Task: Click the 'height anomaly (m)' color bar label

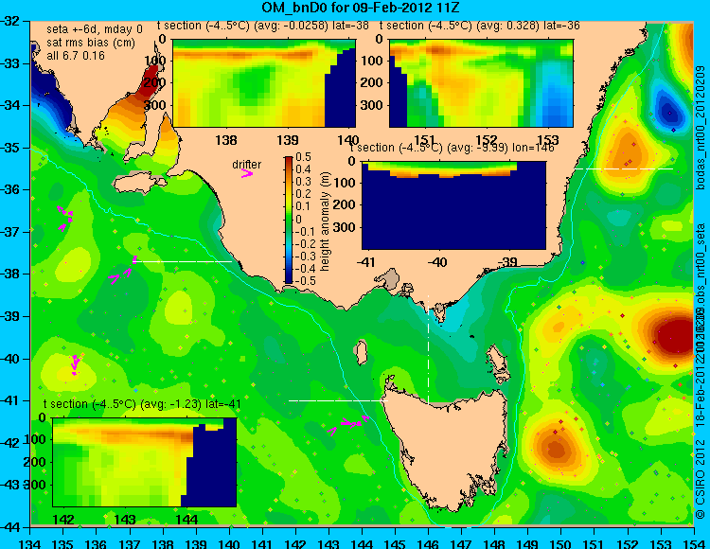Action: pyautogui.click(x=325, y=221)
